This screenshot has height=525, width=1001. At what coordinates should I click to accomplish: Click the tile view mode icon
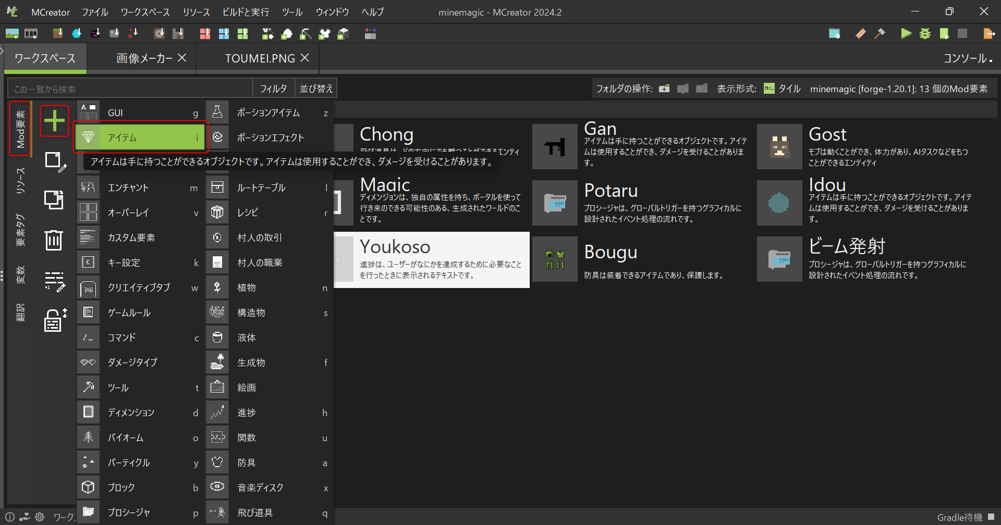pyautogui.click(x=769, y=89)
